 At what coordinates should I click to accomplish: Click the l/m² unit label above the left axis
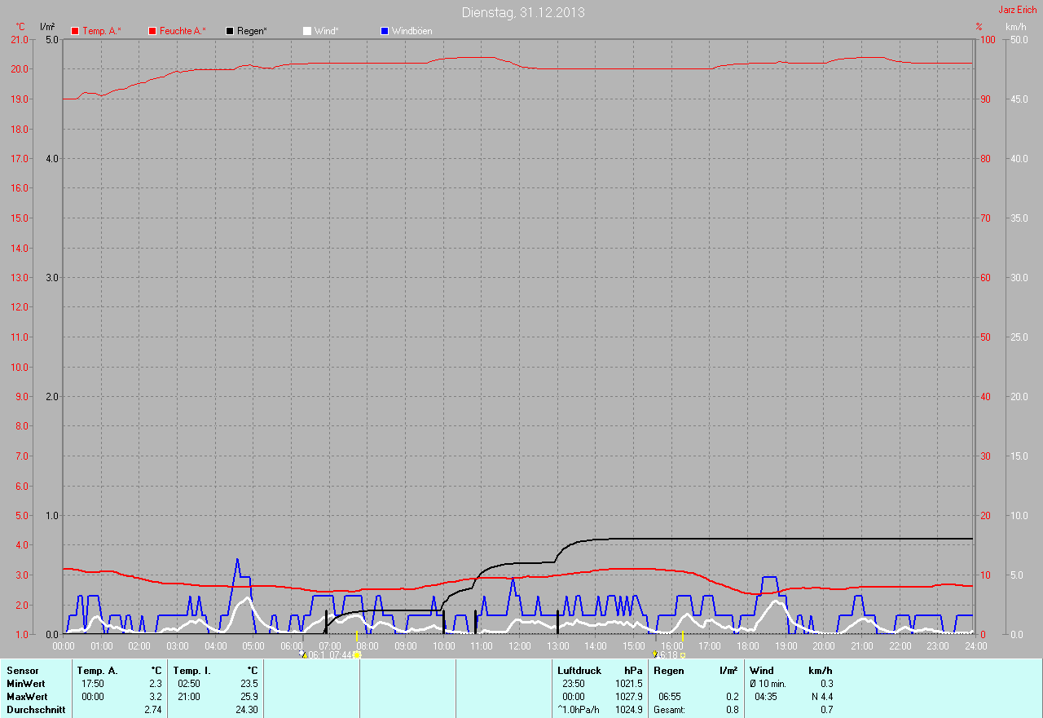[47, 27]
